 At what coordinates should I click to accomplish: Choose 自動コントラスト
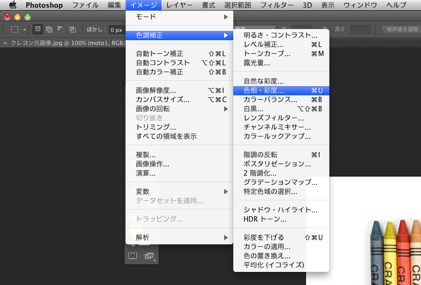point(179,63)
